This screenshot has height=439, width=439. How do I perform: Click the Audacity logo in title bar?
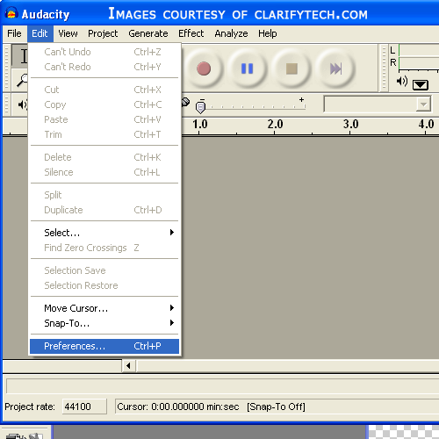[x=11, y=14]
